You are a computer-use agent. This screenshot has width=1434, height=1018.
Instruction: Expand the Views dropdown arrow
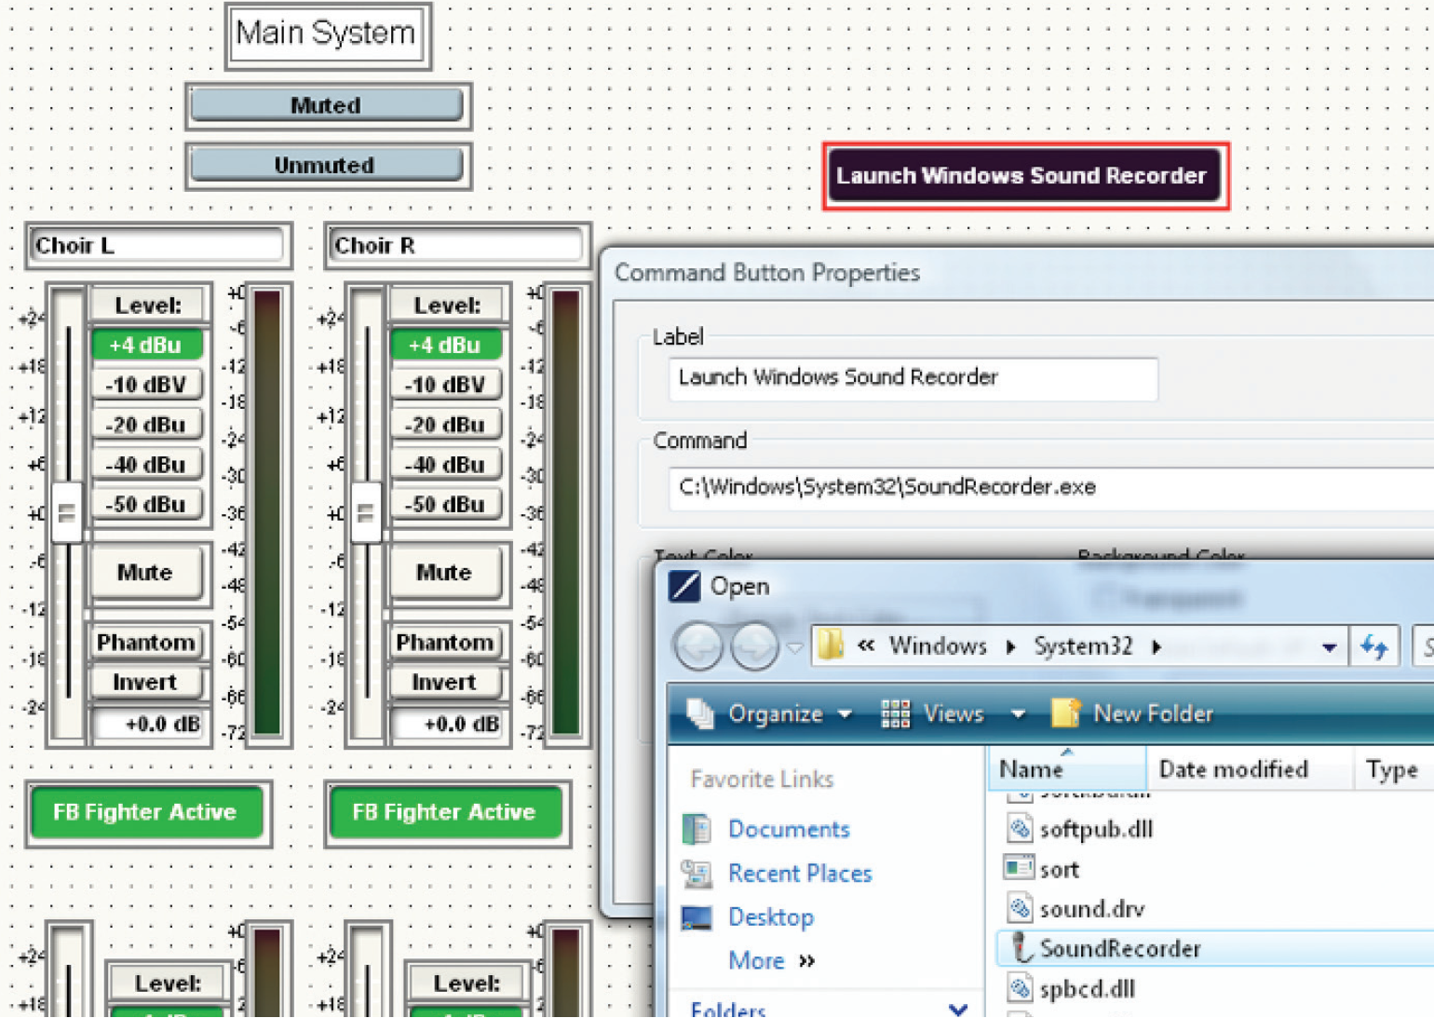pyautogui.click(x=1018, y=714)
